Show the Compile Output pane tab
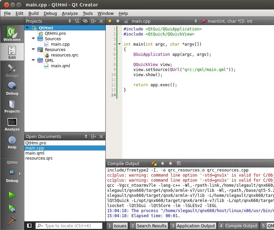The width and height of the screenshot is (274, 230). pyautogui.click(x=239, y=226)
